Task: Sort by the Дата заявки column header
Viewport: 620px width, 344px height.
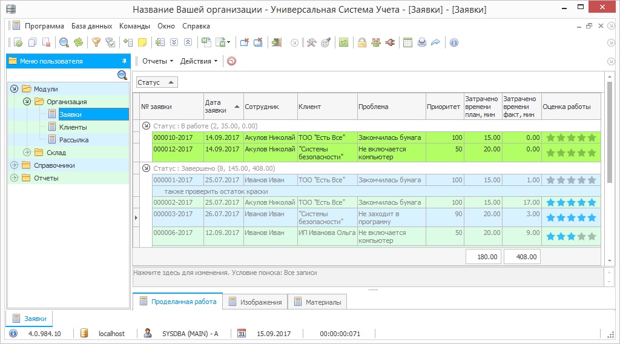Action: [x=223, y=107]
